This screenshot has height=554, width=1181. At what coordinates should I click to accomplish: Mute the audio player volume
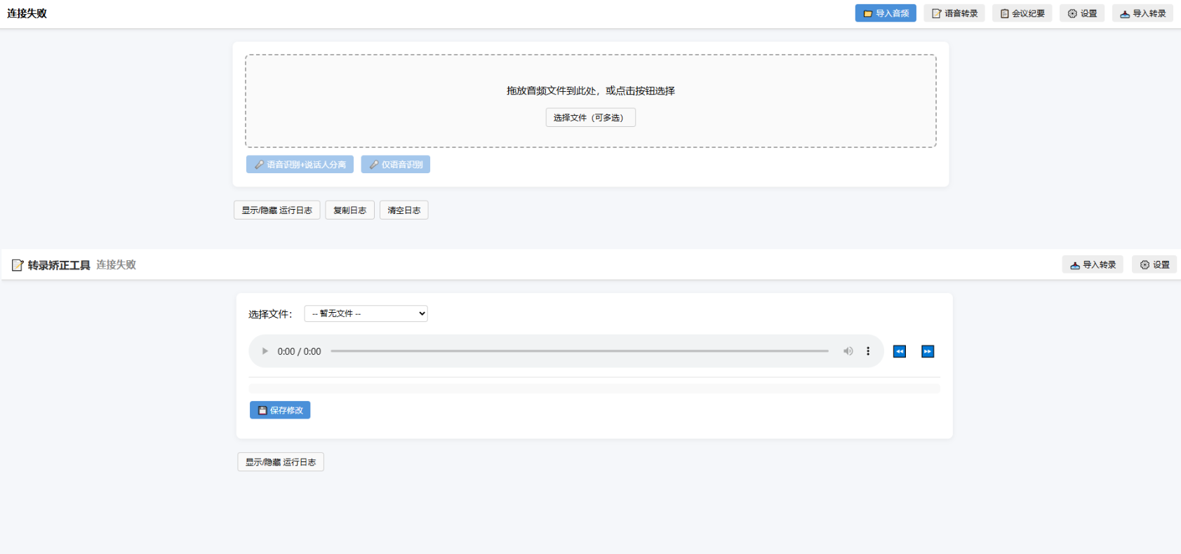pos(848,351)
